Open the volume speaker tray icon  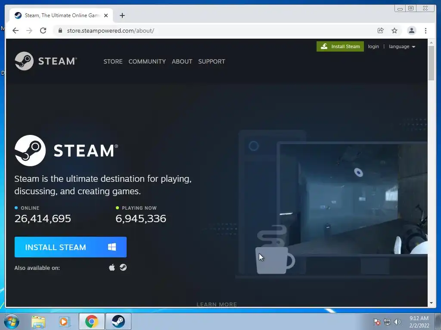point(397,322)
